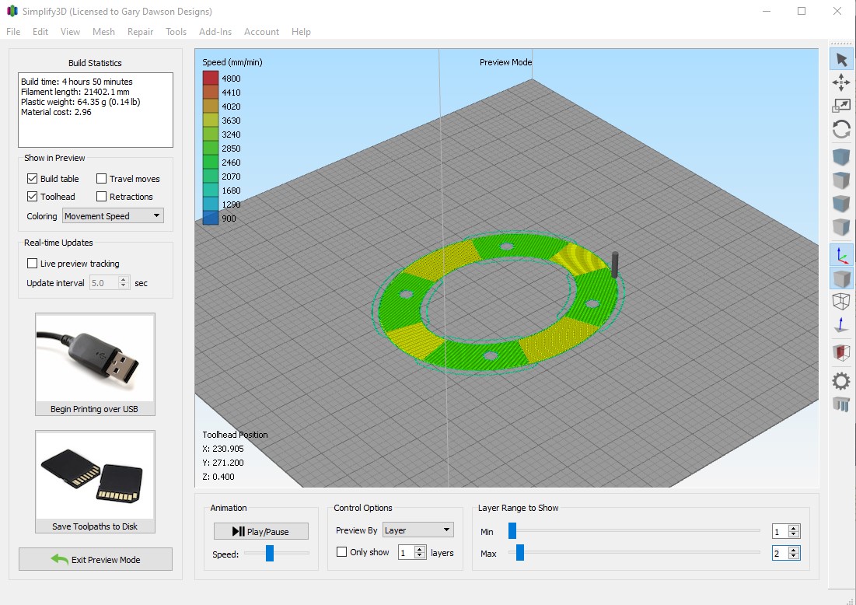Image resolution: width=856 pixels, height=605 pixels.
Task: Uncheck the Build table checkbox
Action: [x=32, y=179]
